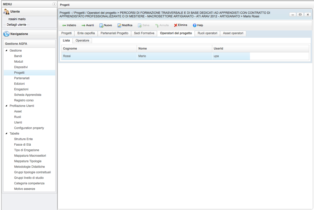The width and height of the screenshot is (314, 210).
Task: Click the green Indietro back arrow icon
Action: tap(64, 25)
